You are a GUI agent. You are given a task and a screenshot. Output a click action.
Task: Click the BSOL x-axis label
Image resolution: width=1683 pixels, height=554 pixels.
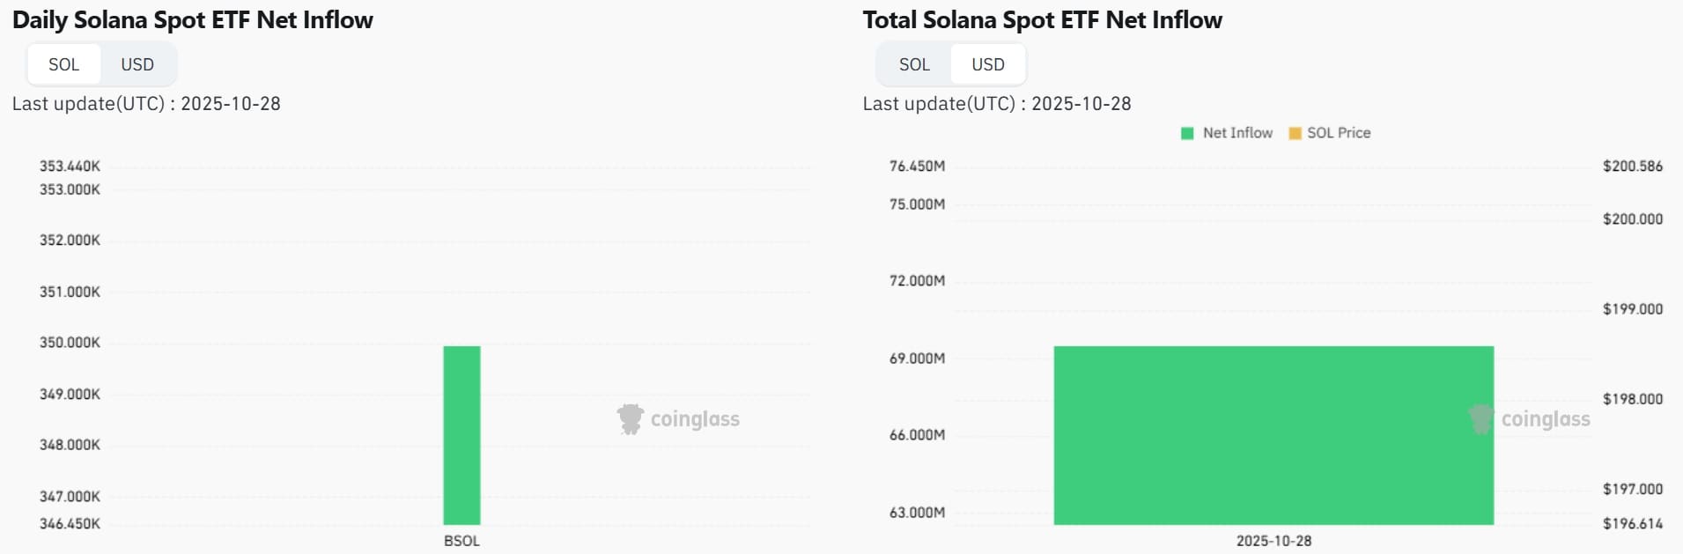pos(461,541)
